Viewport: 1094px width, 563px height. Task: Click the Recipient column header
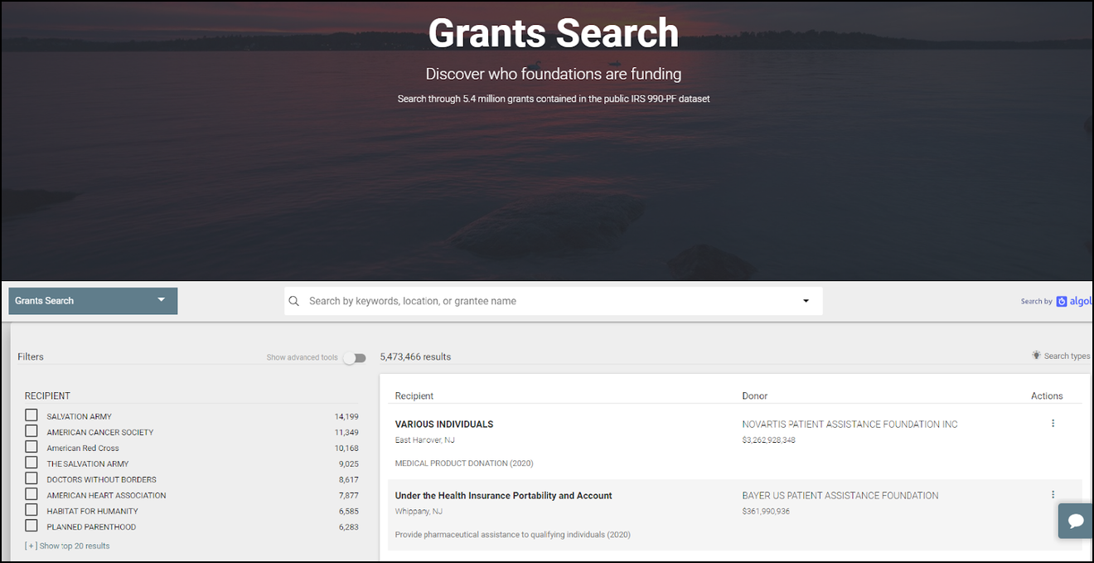pos(414,396)
